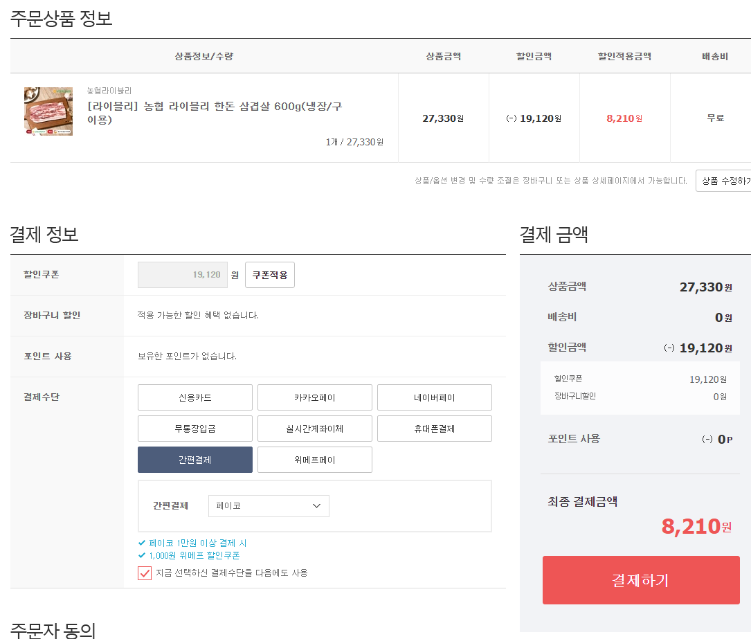Viewport: 751px width, 639px height.
Task: Select 네이버페이 payment method
Action: click(435, 397)
